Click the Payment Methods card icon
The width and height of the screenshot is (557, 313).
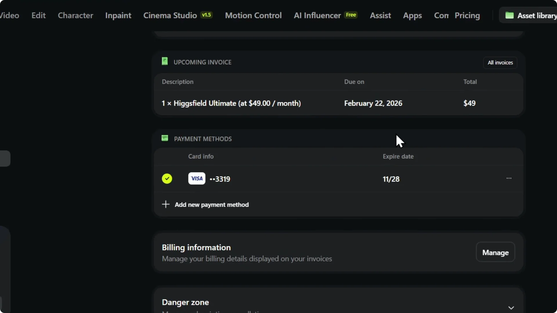pyautogui.click(x=165, y=138)
